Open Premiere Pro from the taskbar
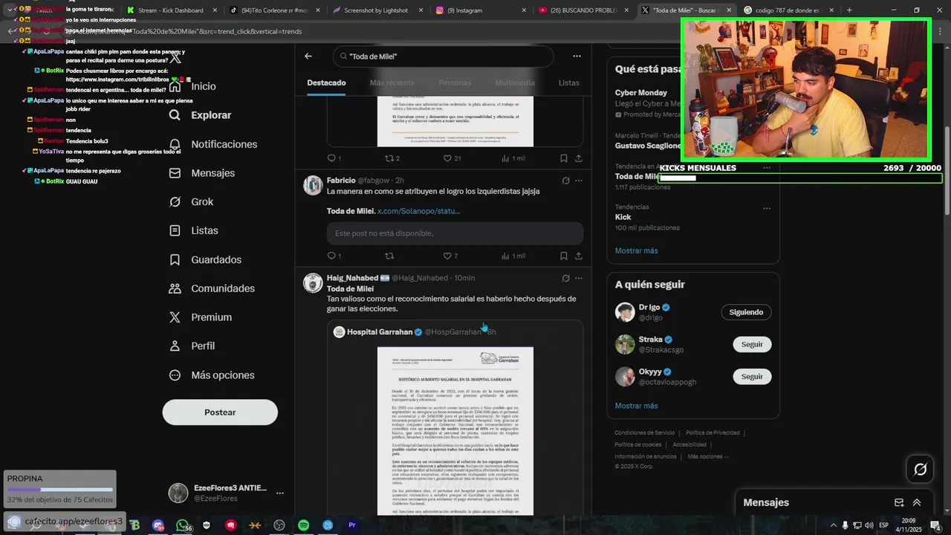The height and width of the screenshot is (535, 951). (352, 525)
